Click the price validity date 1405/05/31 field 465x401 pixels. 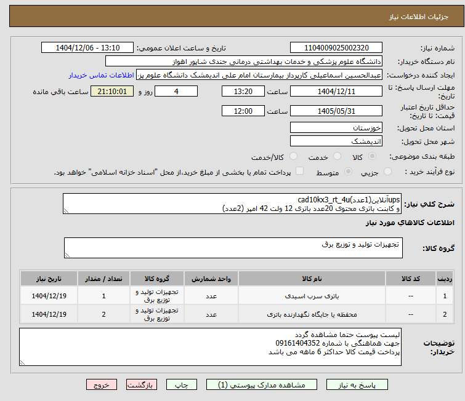[336, 111]
